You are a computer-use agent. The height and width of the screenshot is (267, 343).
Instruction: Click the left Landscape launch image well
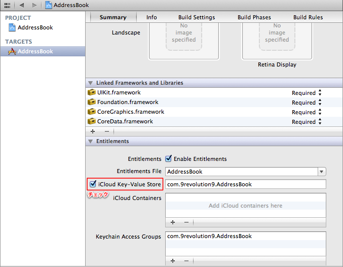coord(184,41)
